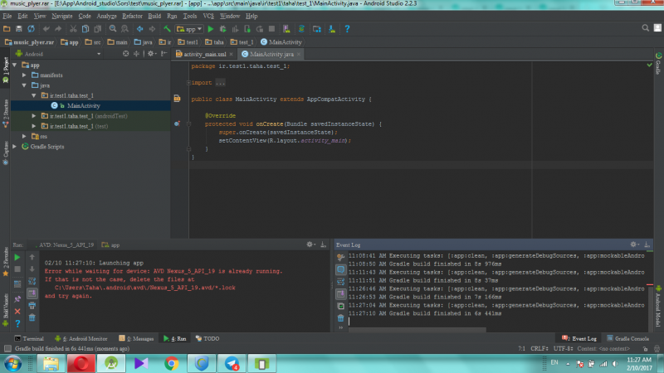Switch to the activity_main.xml editor tab
This screenshot has height=373, width=664.
203,54
